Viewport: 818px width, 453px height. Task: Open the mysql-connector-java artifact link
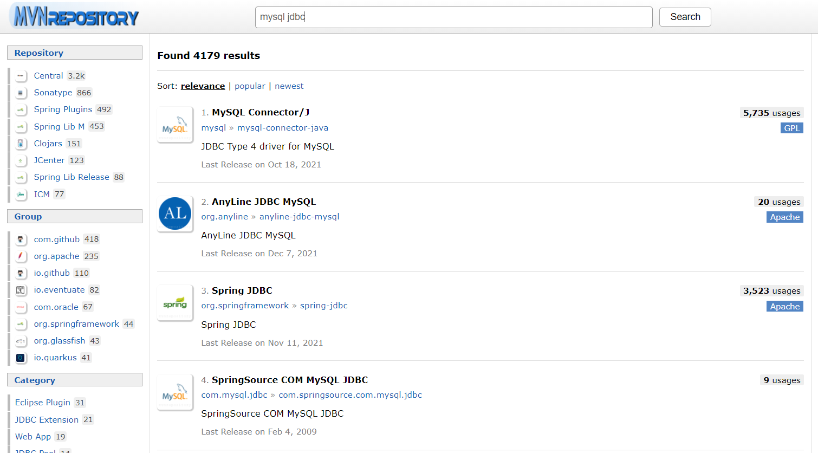283,128
